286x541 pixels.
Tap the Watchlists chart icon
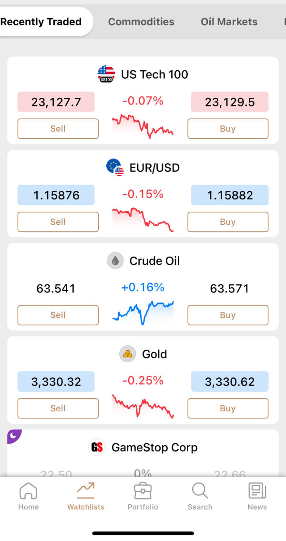pos(86,490)
